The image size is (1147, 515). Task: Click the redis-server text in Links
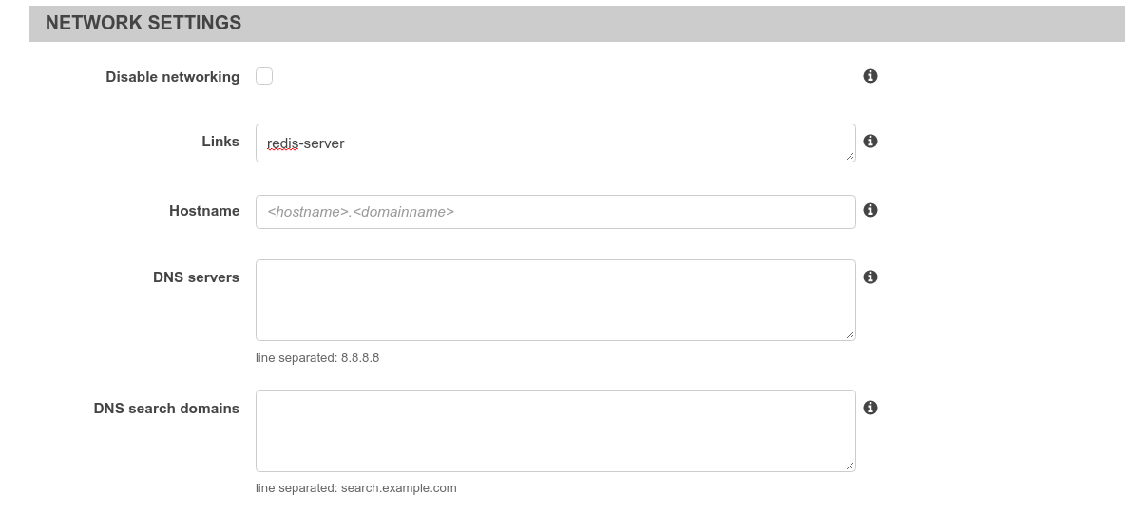306,143
